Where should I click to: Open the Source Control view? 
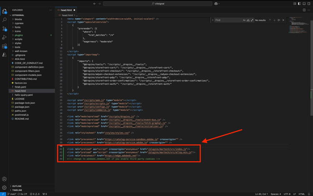pyautogui.click(x=5, y=29)
